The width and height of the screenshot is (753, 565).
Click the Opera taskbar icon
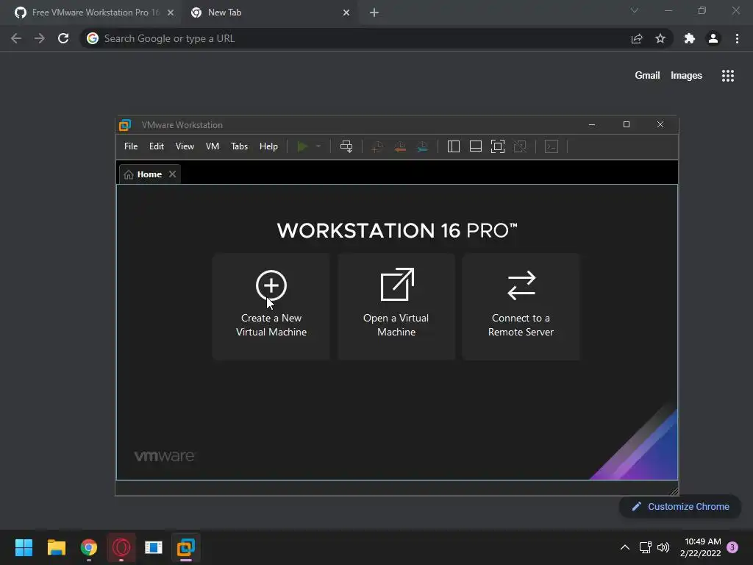(x=121, y=547)
